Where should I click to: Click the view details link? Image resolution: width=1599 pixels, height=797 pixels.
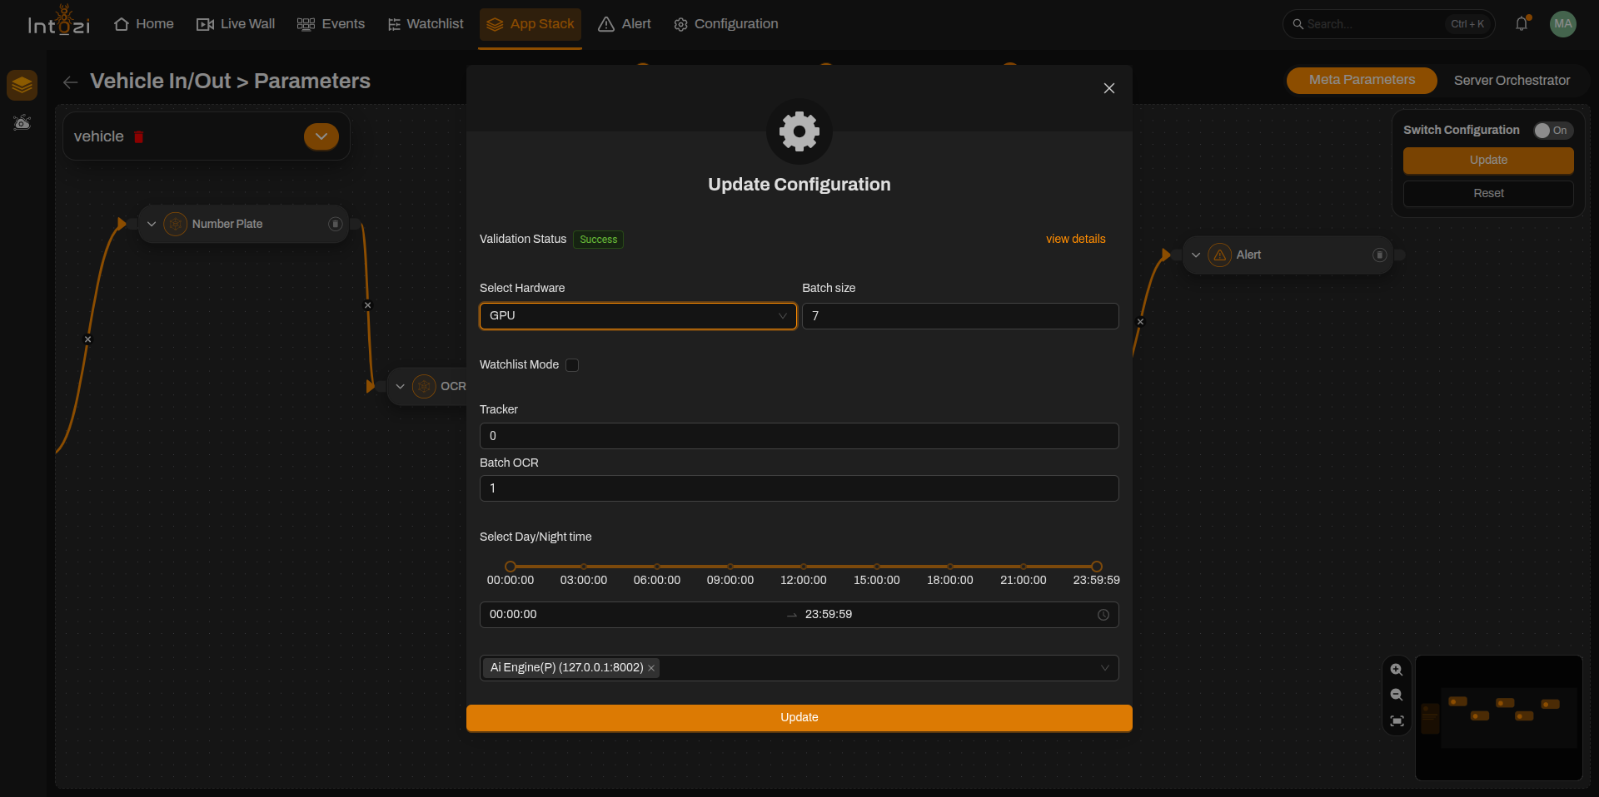[1075, 239]
